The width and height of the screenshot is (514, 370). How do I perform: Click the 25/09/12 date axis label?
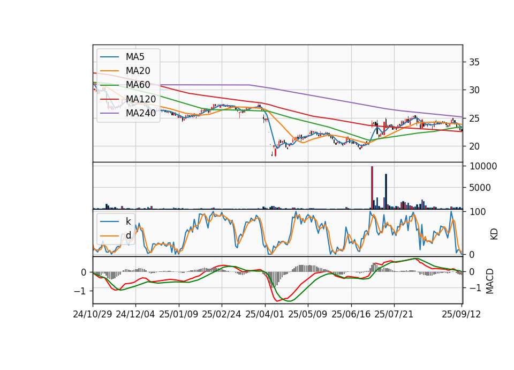(x=461, y=314)
